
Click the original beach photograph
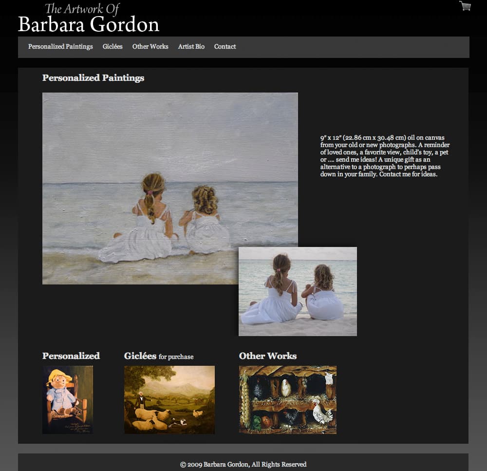pyautogui.click(x=298, y=291)
